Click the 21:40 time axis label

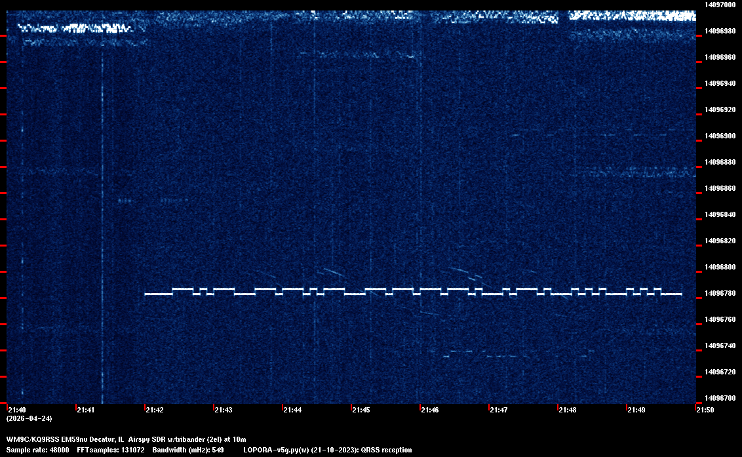point(18,410)
